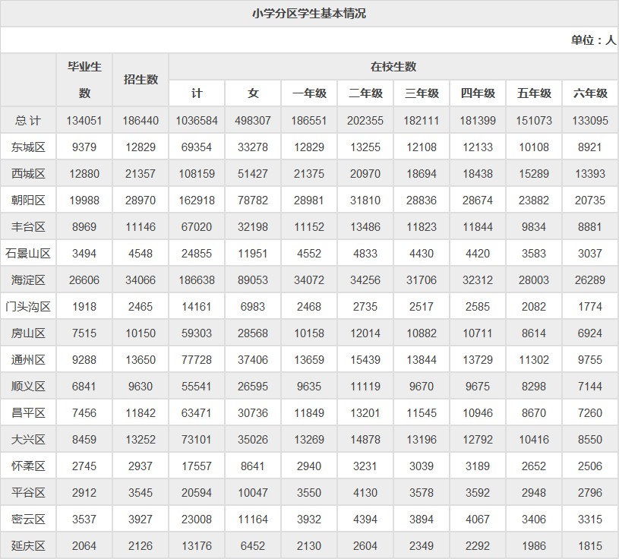619x559 pixels.
Task: Click the 在校生数 group header
Action: pos(393,67)
